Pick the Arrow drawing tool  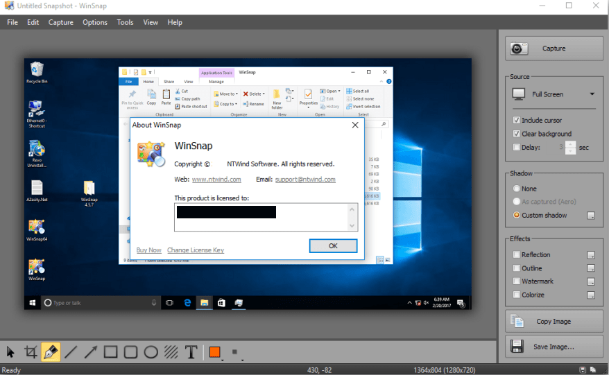pos(91,352)
